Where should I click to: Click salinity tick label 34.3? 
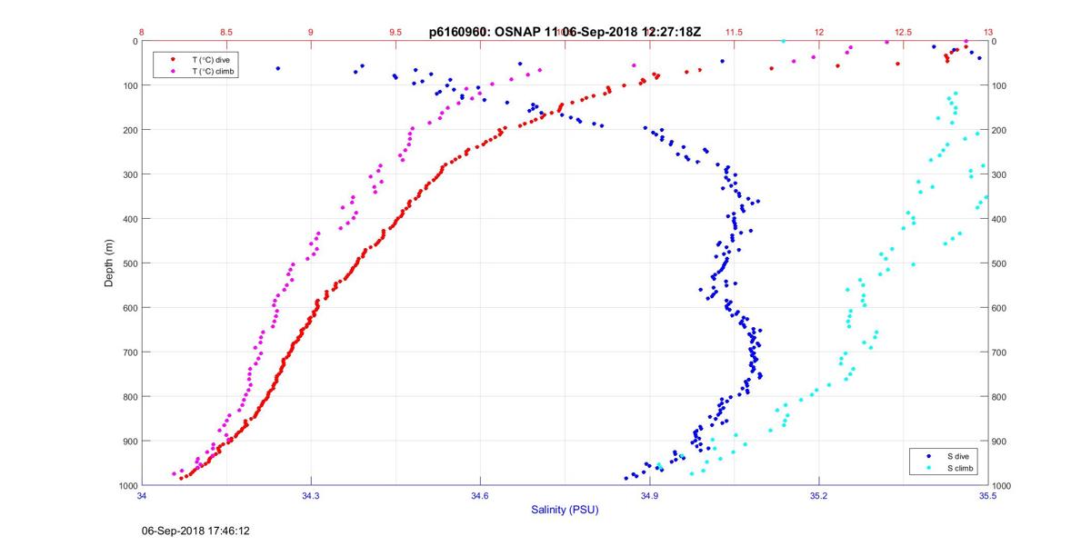[x=311, y=496]
